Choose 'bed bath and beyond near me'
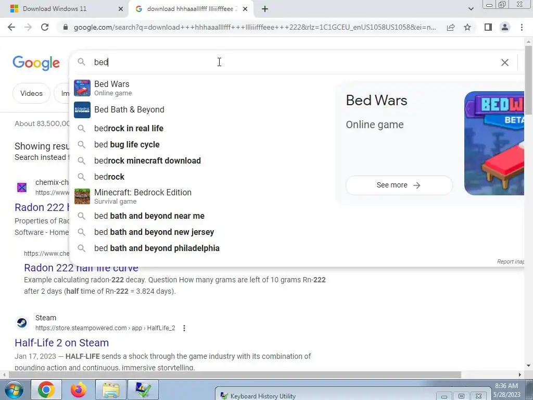 click(x=149, y=216)
